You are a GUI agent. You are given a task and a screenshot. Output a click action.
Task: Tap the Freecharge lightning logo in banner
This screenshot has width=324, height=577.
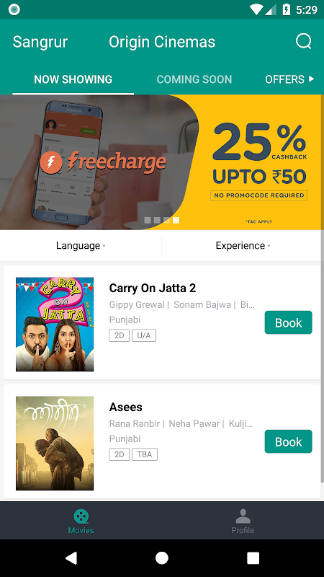pyautogui.click(x=51, y=162)
